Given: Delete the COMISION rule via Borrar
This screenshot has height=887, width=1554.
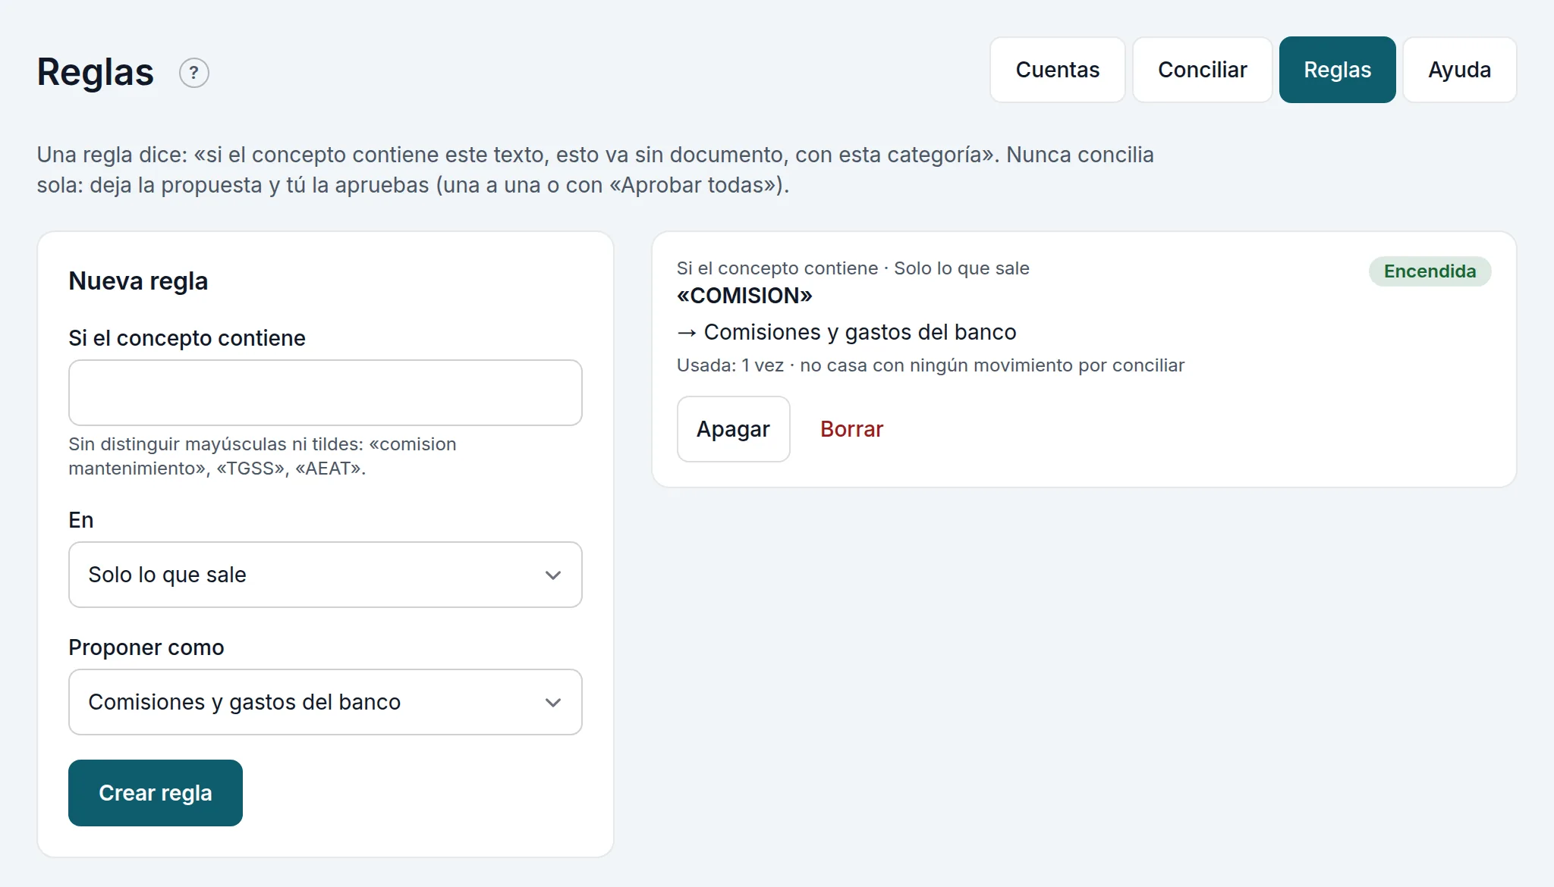Looking at the screenshot, I should (x=851, y=429).
